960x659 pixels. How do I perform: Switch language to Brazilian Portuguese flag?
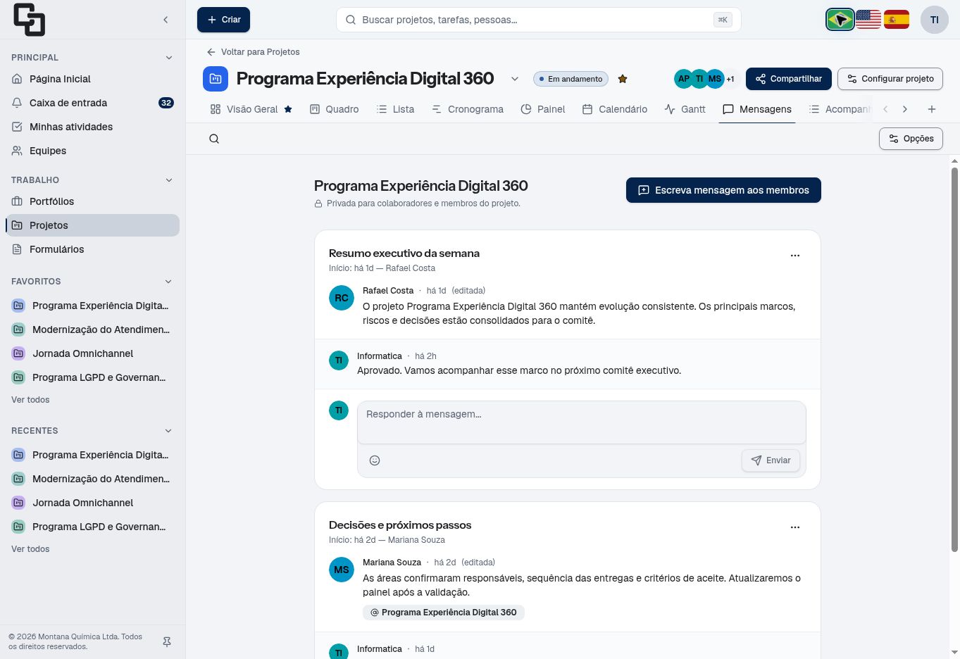point(840,20)
